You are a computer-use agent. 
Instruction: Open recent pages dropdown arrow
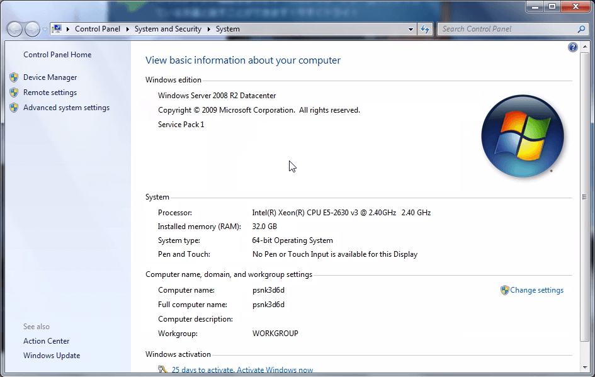click(45, 29)
